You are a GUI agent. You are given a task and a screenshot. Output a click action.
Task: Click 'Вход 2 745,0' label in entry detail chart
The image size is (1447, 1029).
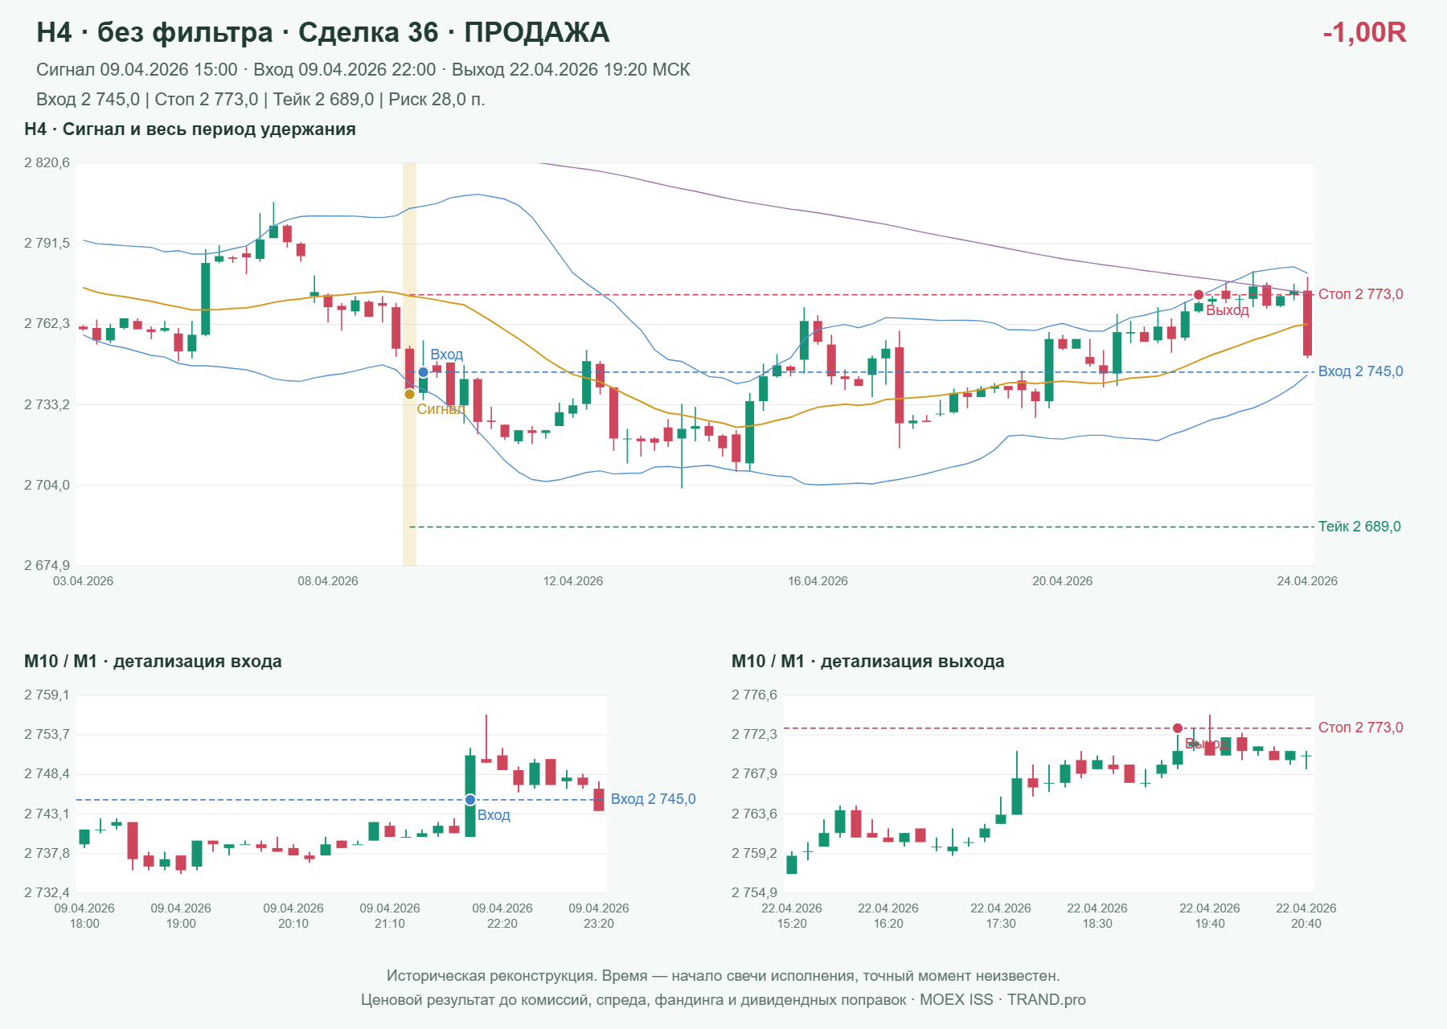click(x=653, y=799)
